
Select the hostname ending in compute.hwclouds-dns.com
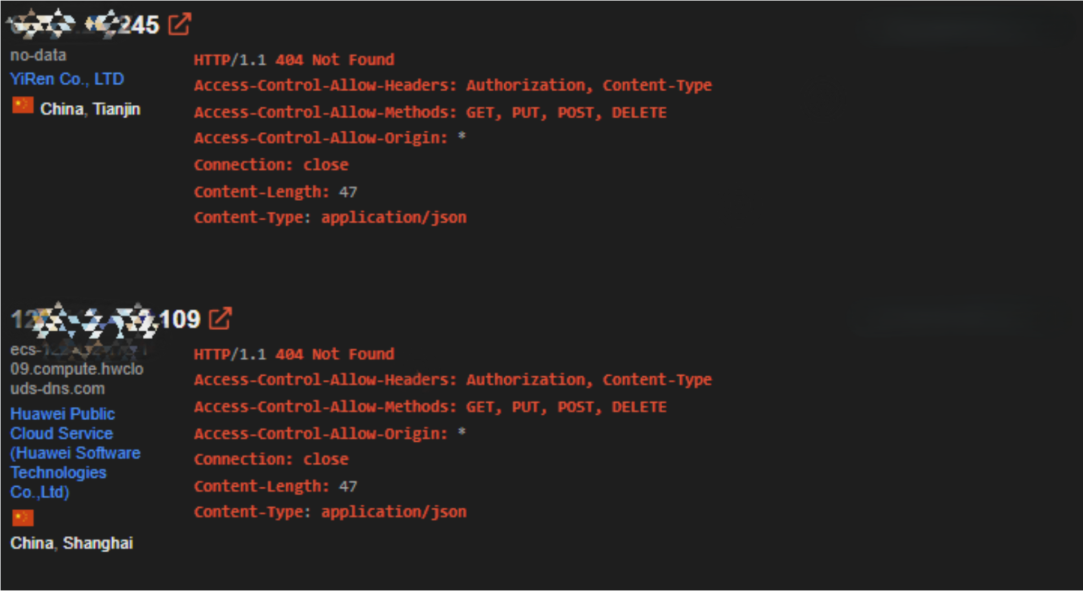78,369
